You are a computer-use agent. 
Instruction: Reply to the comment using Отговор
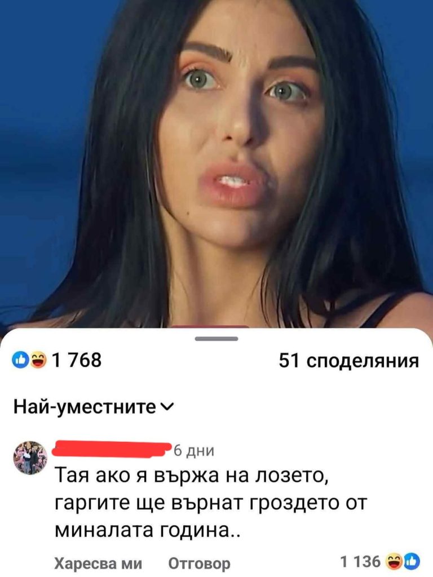pos(199,563)
